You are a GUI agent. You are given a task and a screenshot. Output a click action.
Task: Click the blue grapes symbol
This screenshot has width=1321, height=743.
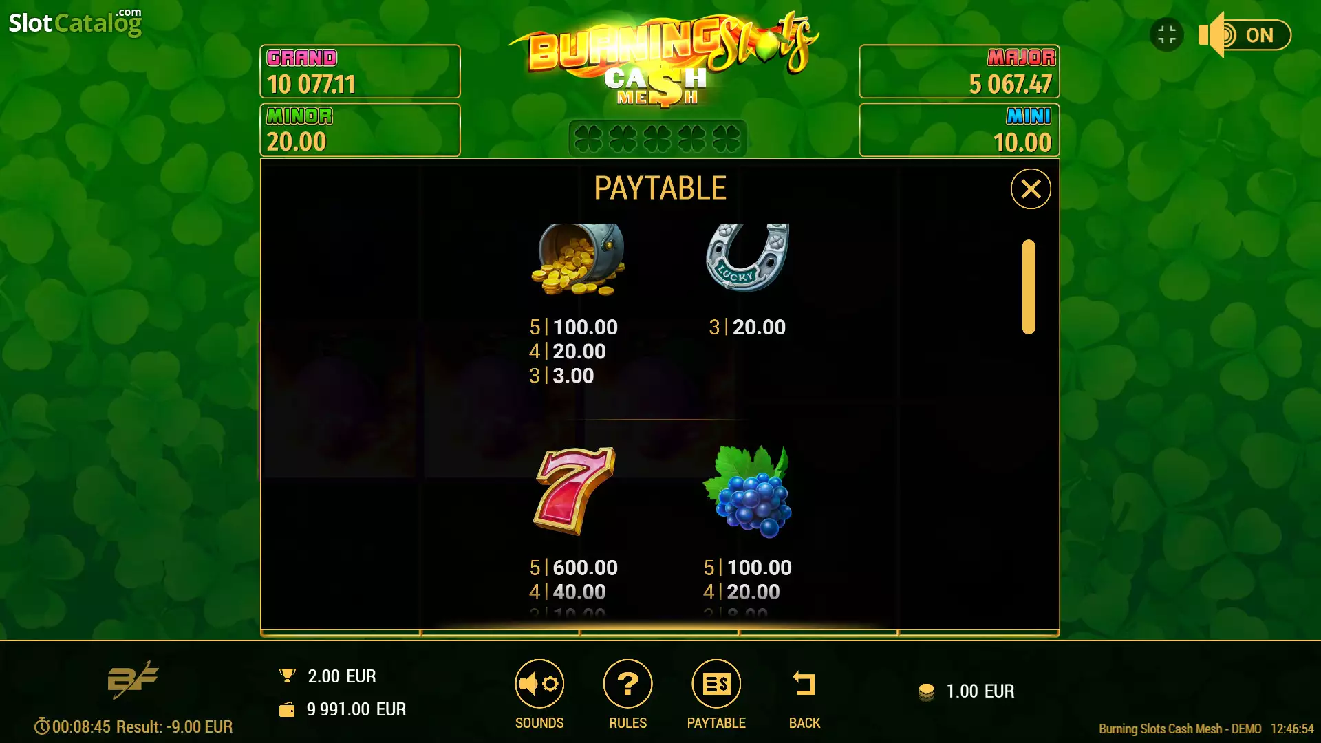748,491
